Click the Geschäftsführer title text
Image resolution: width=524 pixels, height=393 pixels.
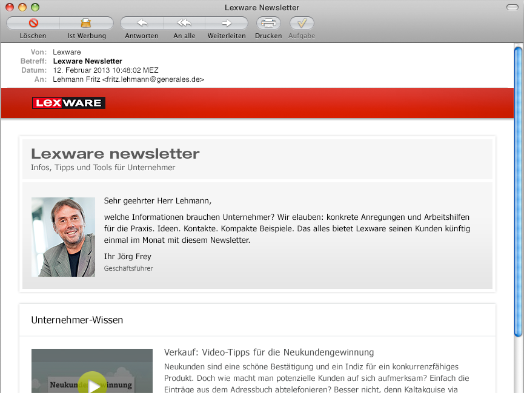point(128,268)
